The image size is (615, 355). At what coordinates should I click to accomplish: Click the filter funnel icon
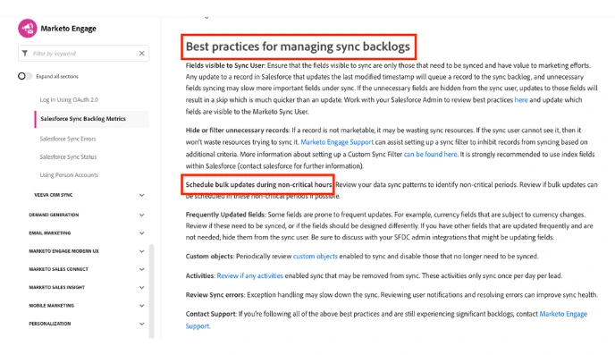(x=25, y=54)
